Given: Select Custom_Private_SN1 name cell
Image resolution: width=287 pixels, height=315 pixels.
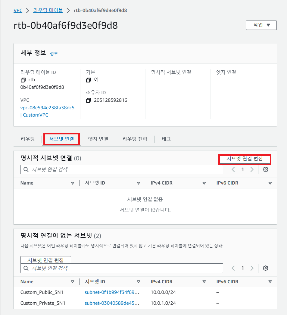Looking at the screenshot, I should 43,303.
